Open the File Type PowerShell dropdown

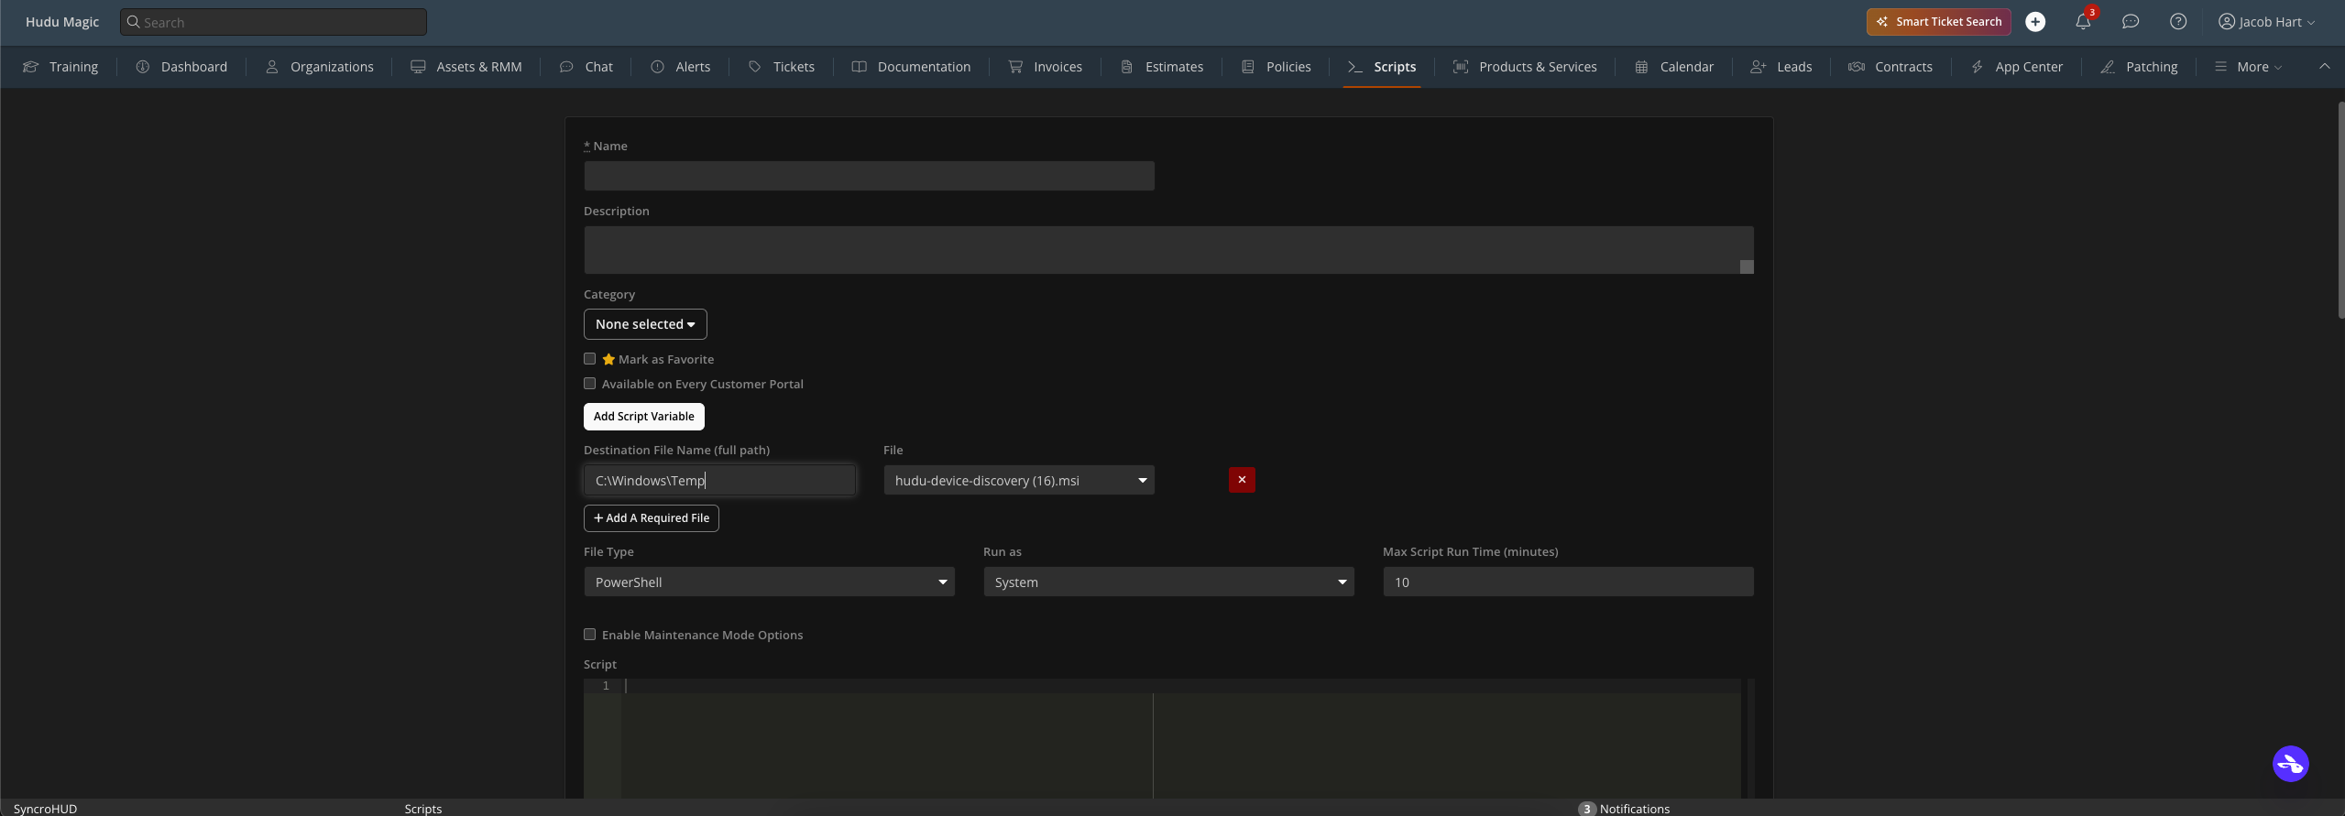click(769, 582)
